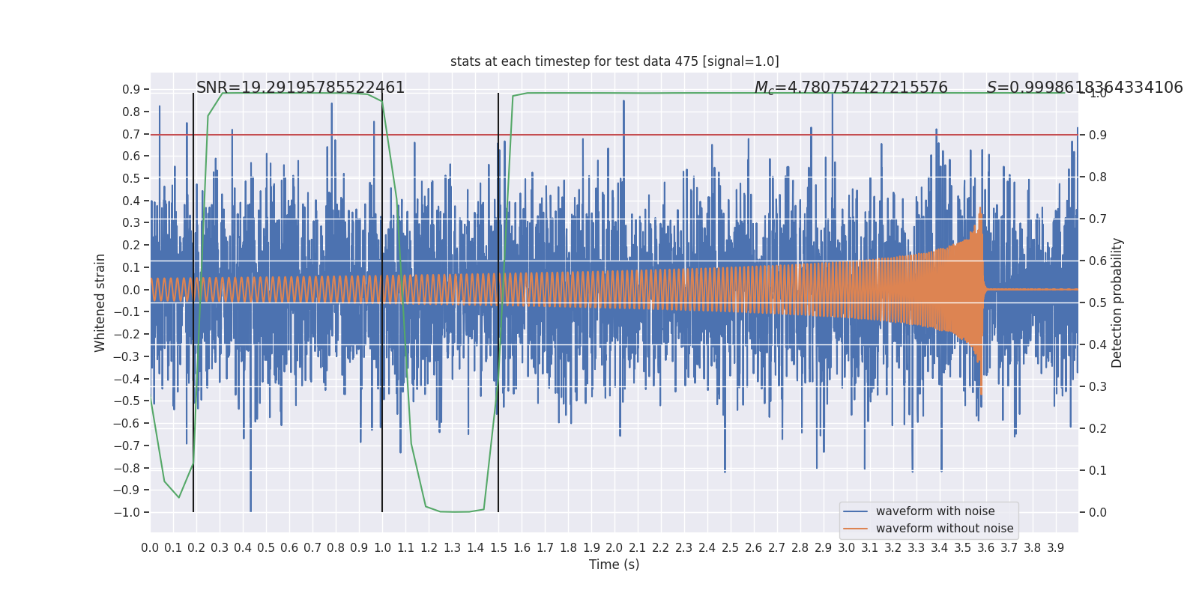Screen dimensions: 1199x599
Task: Click the 1.0 tick on the time axis
Action: click(x=382, y=548)
